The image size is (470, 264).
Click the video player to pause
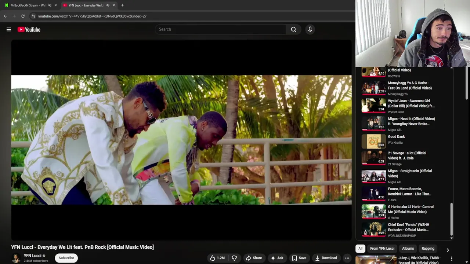pos(181,140)
